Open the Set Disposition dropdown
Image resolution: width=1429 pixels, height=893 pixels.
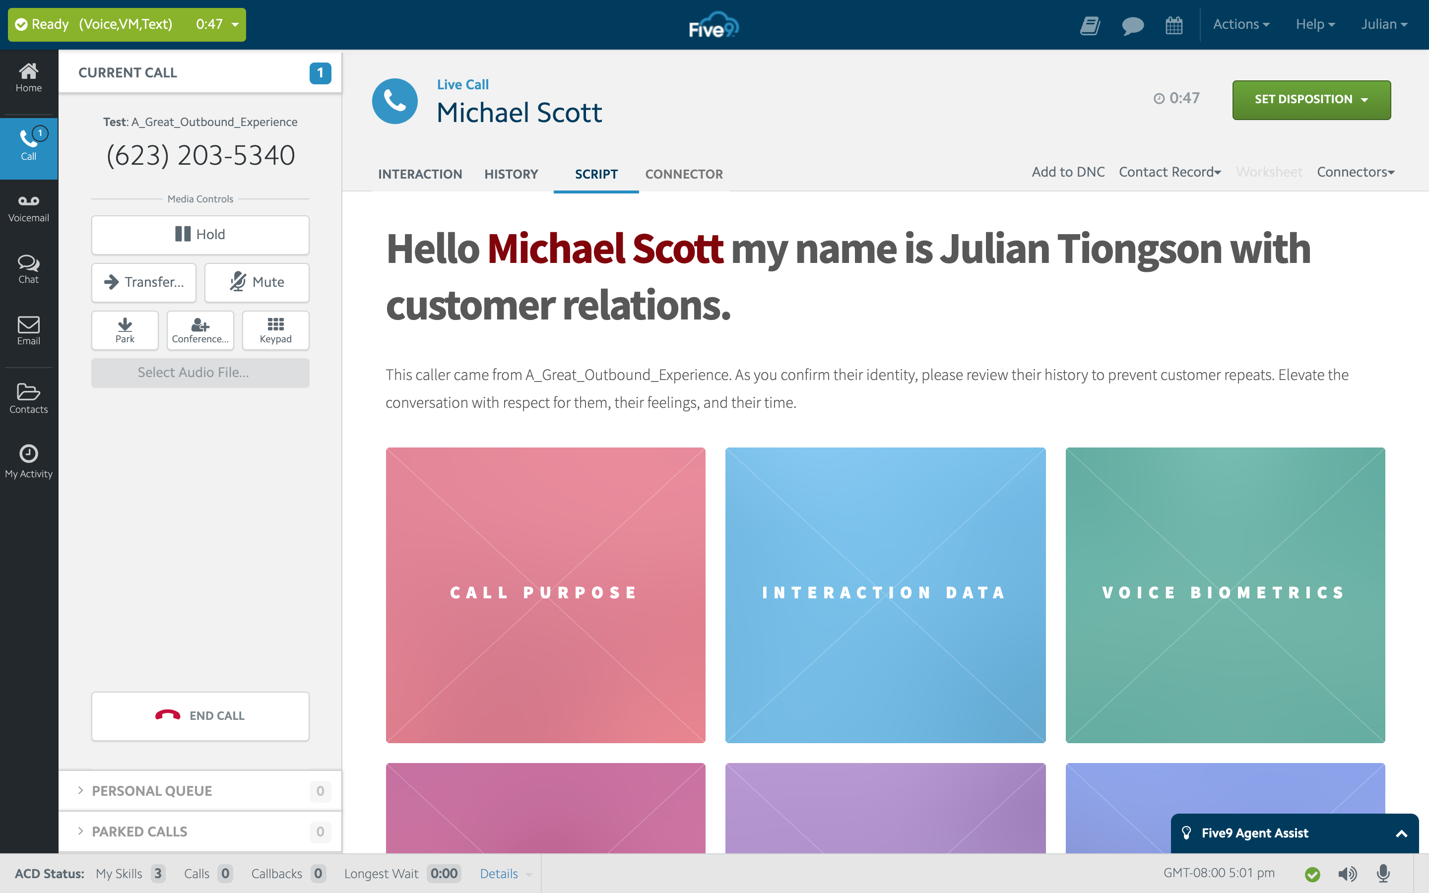pyautogui.click(x=1311, y=99)
